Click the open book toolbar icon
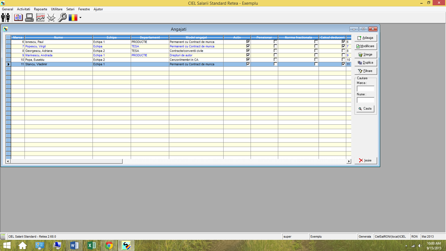Screen dimensions: 446x251 point(18,18)
